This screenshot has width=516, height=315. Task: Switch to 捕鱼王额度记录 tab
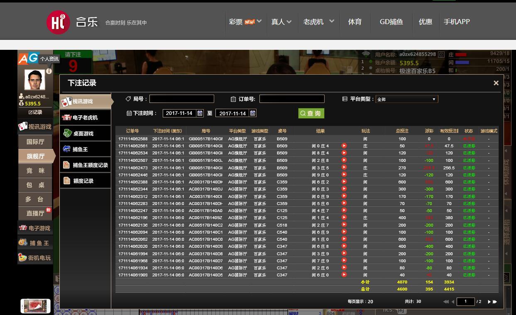(85, 165)
